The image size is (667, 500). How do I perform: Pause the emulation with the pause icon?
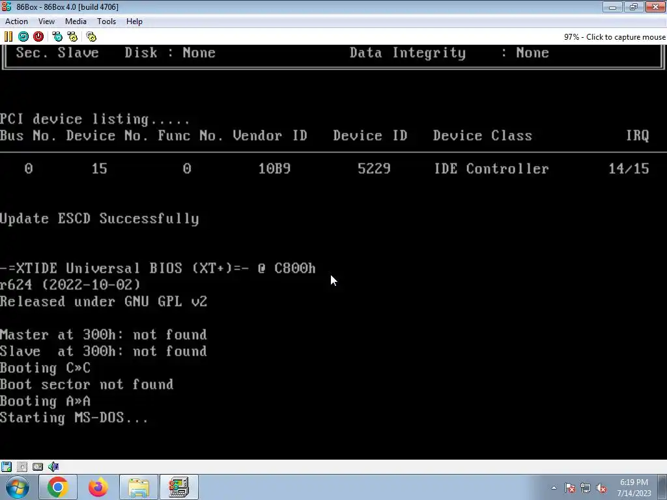(x=8, y=36)
